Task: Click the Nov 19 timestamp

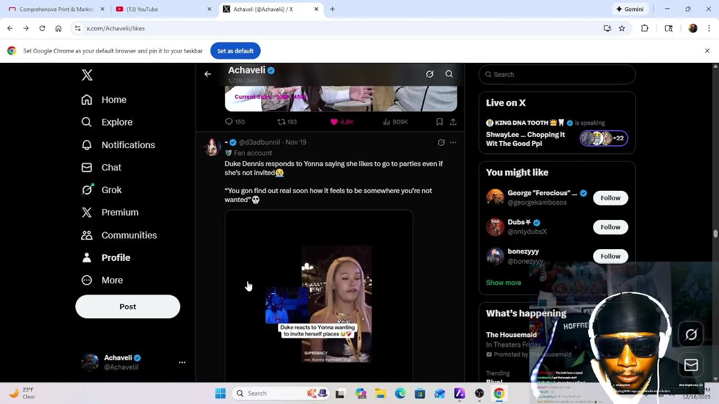Action: point(295,143)
